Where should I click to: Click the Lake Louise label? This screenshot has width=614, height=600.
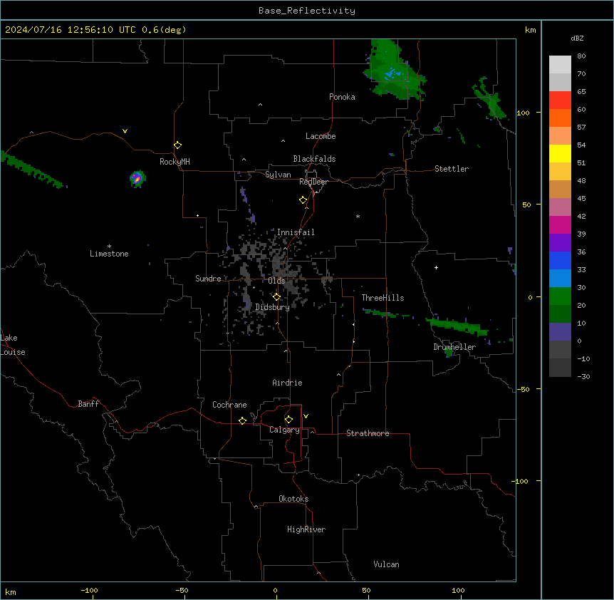pyautogui.click(x=13, y=345)
